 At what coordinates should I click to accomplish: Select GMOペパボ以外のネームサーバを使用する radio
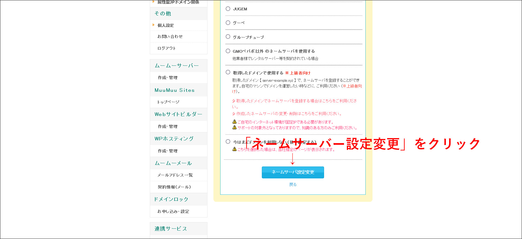point(228,51)
